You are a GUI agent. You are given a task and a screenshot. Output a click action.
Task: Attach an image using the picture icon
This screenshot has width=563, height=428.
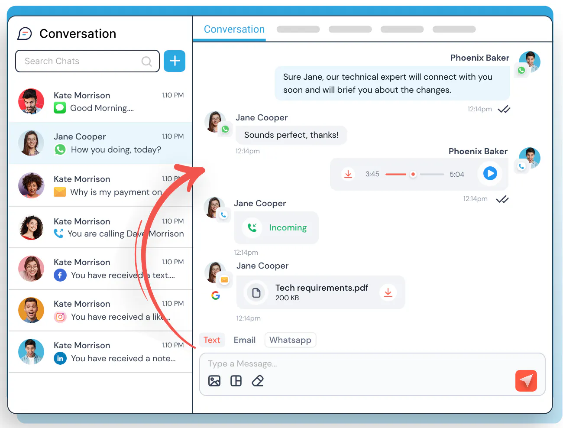tap(214, 381)
